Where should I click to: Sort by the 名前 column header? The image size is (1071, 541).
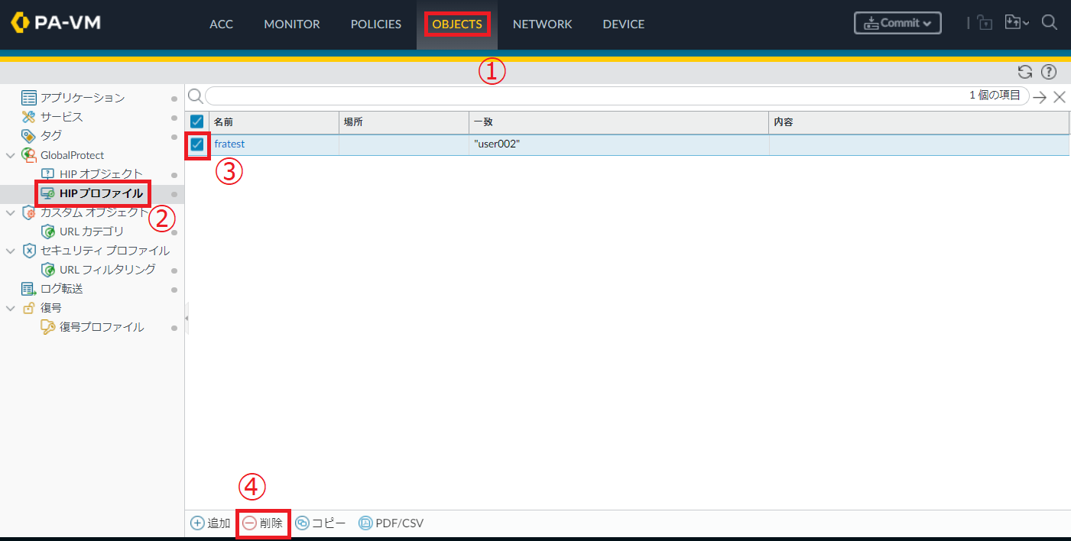coord(274,121)
